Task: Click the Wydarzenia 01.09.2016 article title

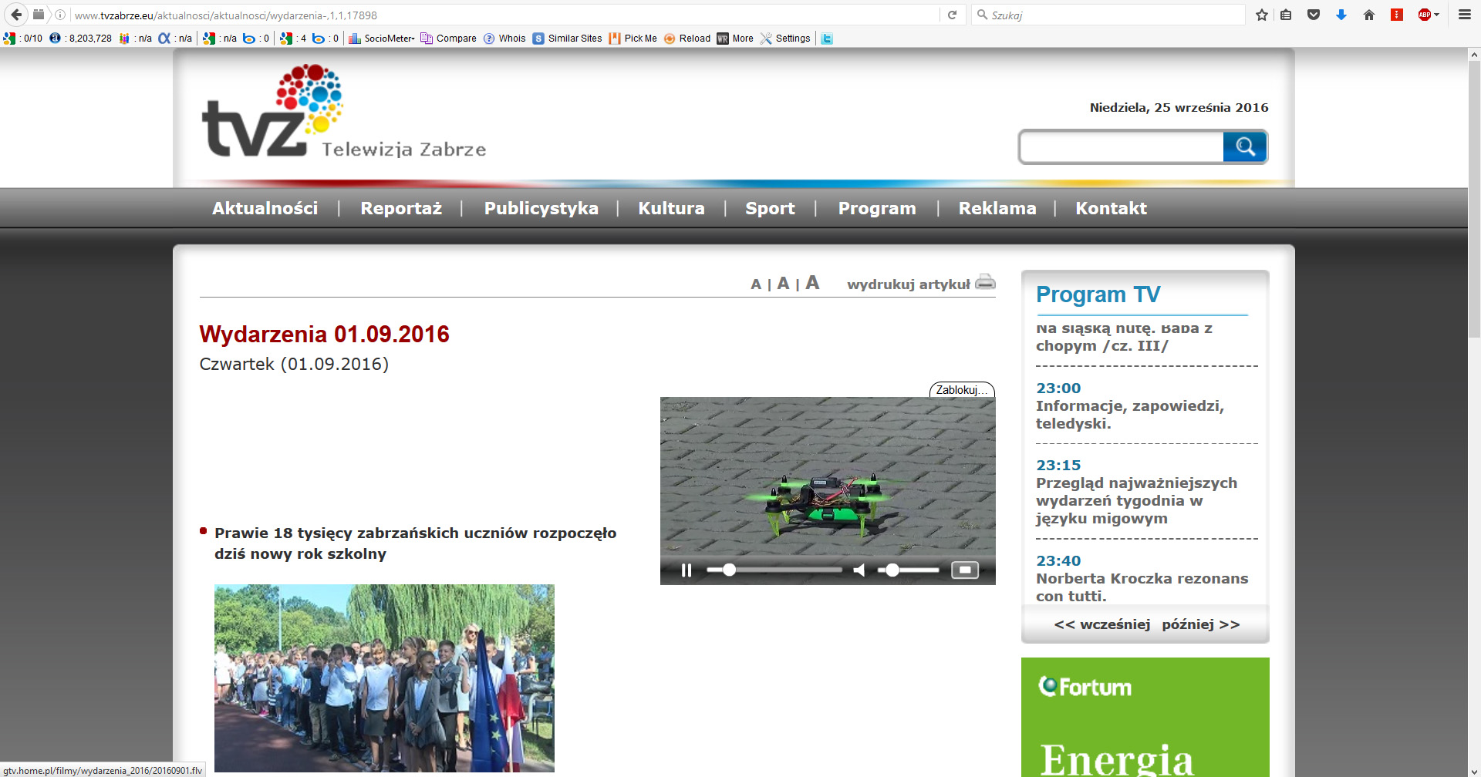Action: 324,335
